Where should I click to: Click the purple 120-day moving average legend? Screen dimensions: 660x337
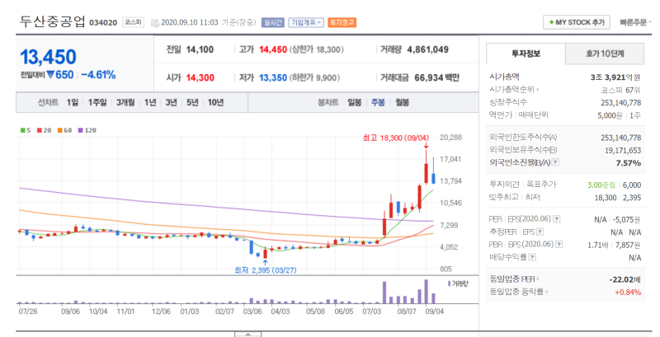click(x=87, y=130)
